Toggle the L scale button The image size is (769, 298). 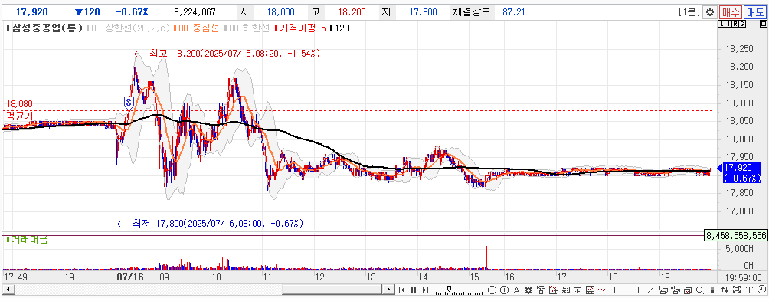point(721,24)
